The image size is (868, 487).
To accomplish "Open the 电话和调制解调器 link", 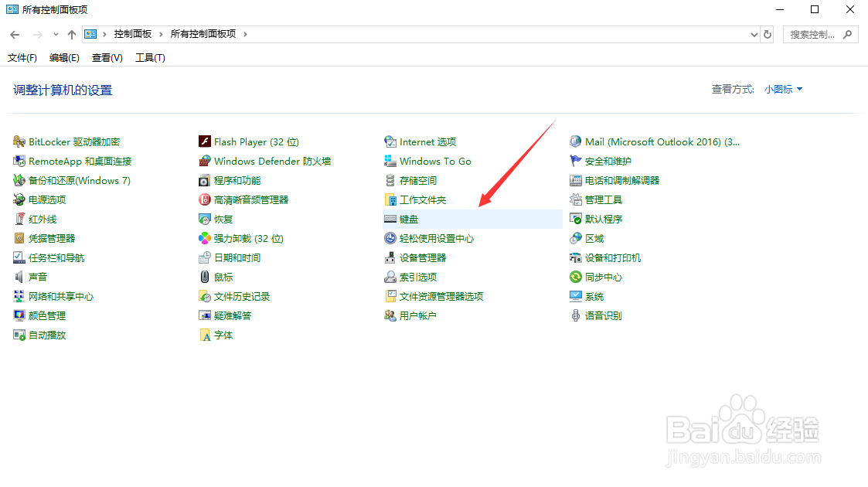I will 622,180.
